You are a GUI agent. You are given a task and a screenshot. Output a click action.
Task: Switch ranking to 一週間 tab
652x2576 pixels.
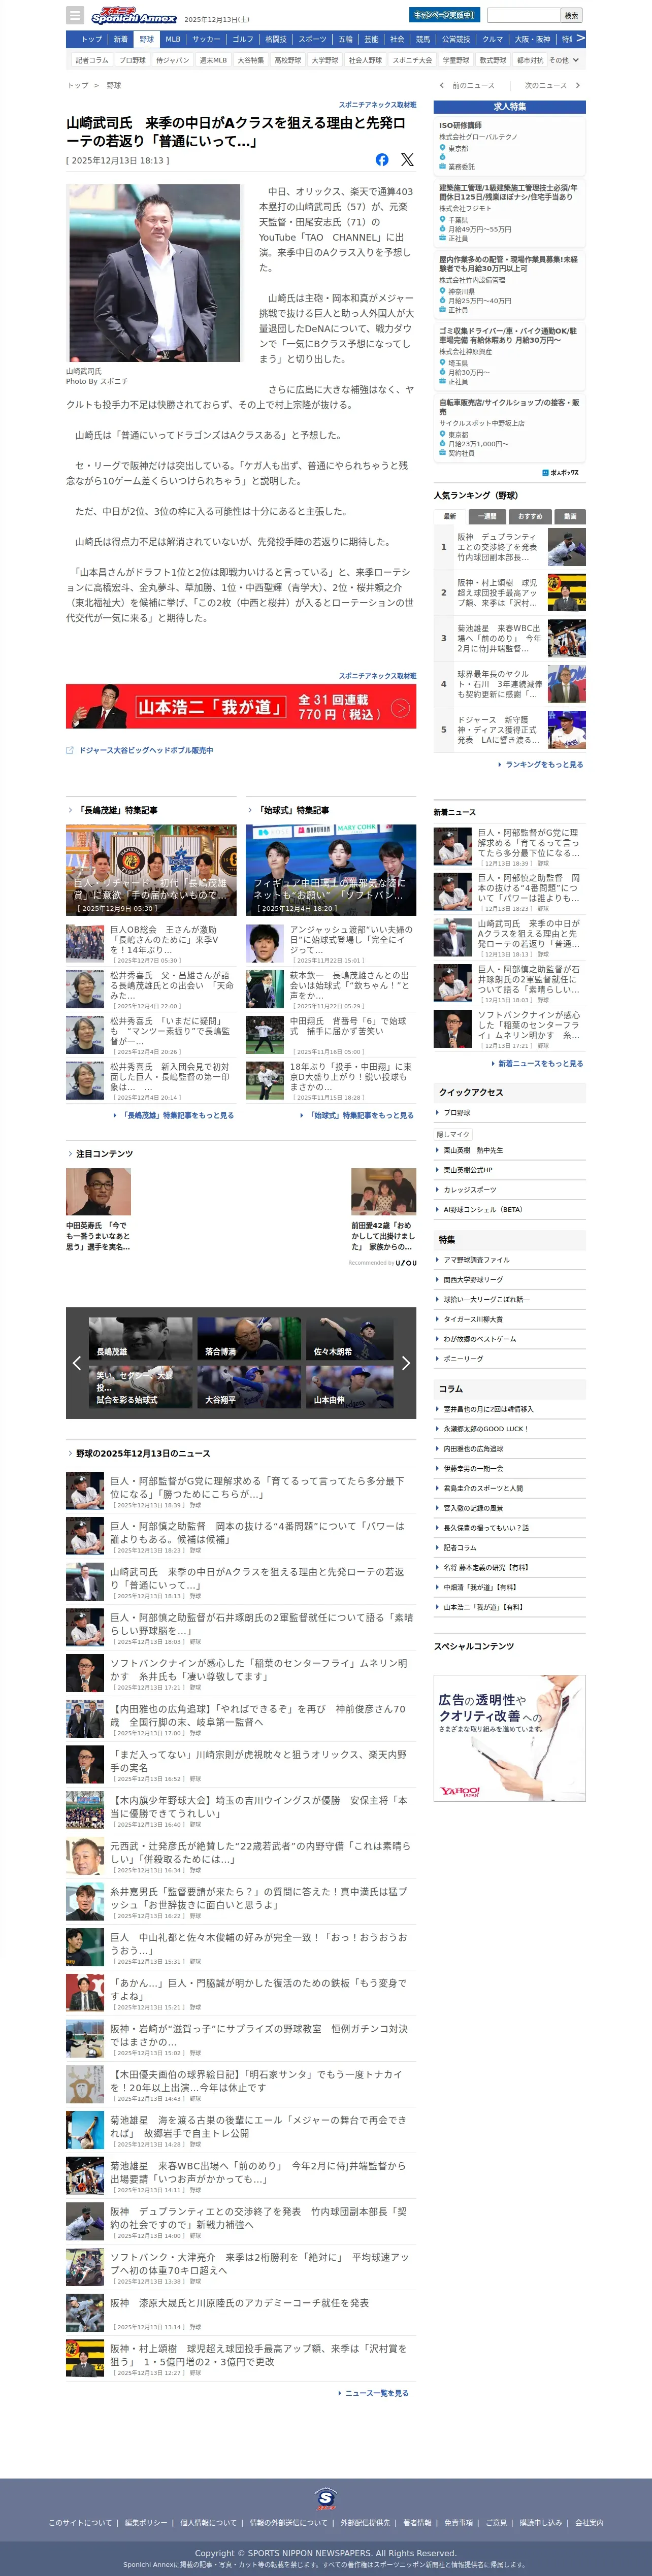tap(487, 516)
